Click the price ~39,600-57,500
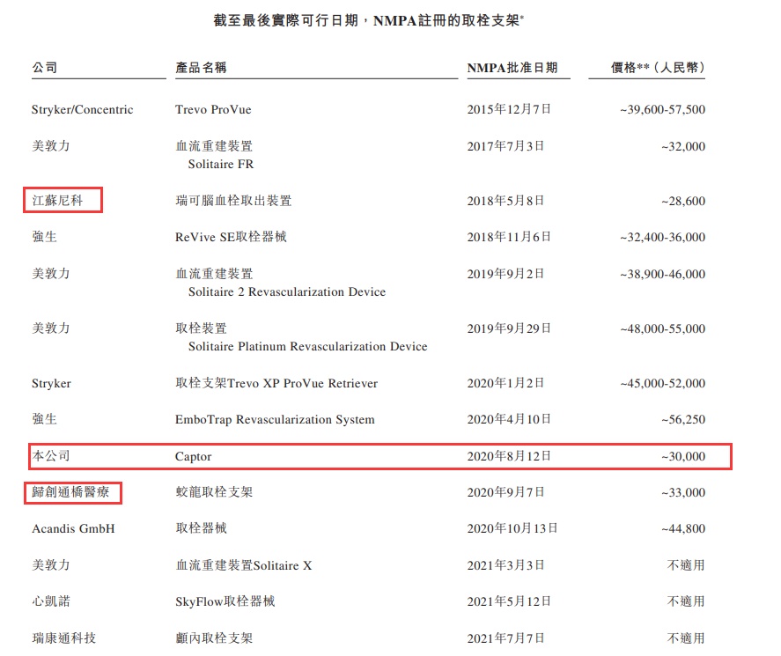 coord(662,109)
